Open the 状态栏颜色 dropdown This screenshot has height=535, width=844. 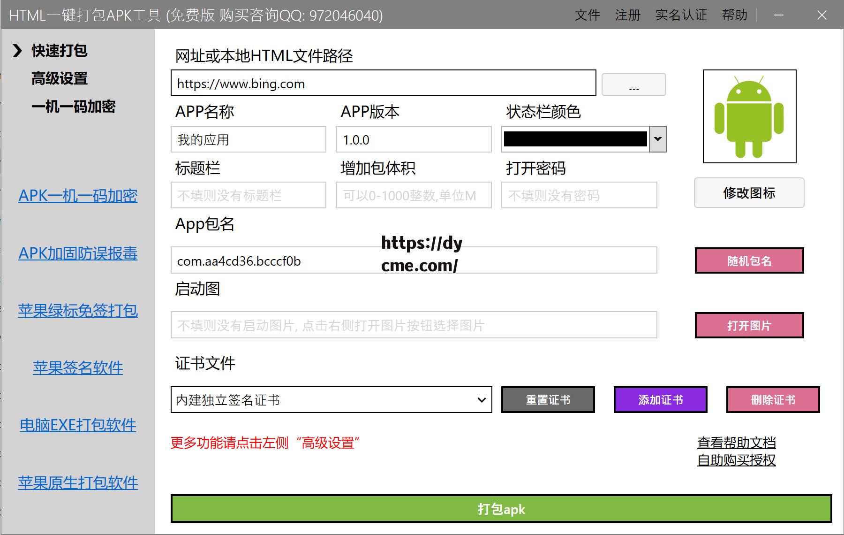click(x=658, y=139)
